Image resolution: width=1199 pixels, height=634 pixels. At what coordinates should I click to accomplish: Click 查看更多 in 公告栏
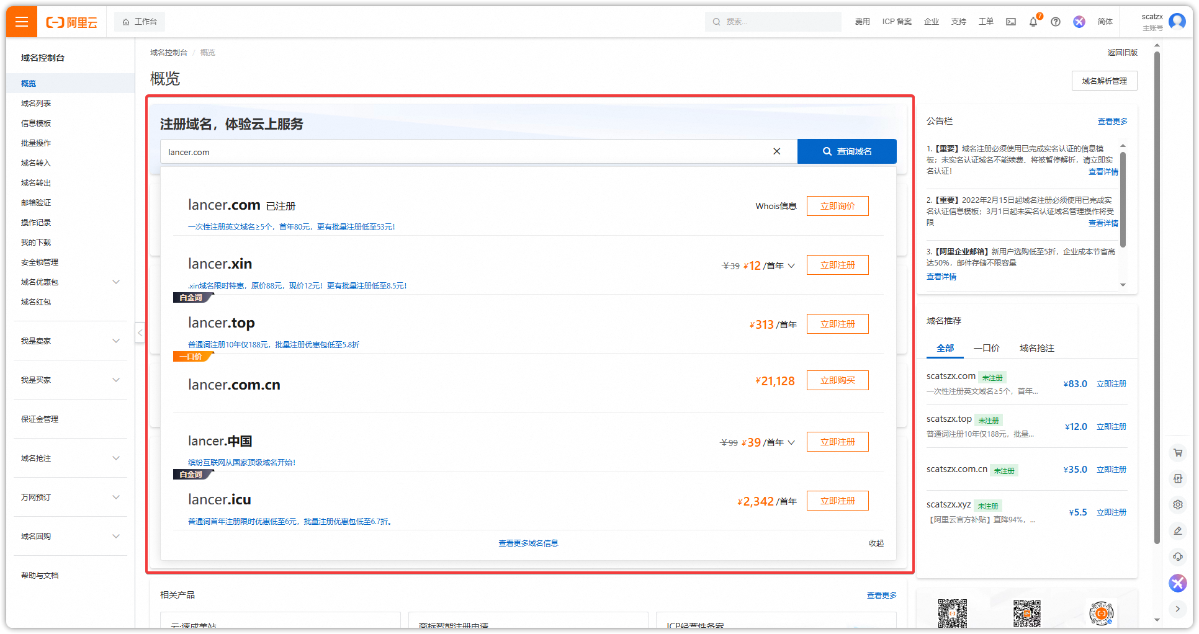pos(1113,122)
